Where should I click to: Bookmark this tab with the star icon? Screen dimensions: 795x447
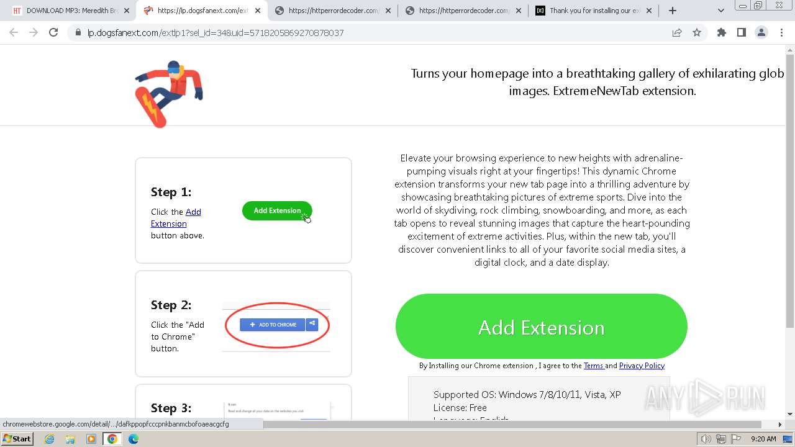click(x=697, y=33)
